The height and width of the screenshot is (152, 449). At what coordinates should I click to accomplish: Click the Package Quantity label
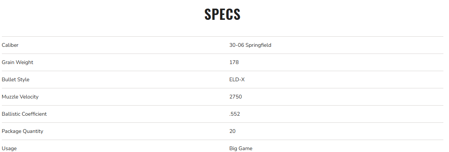pos(22,131)
